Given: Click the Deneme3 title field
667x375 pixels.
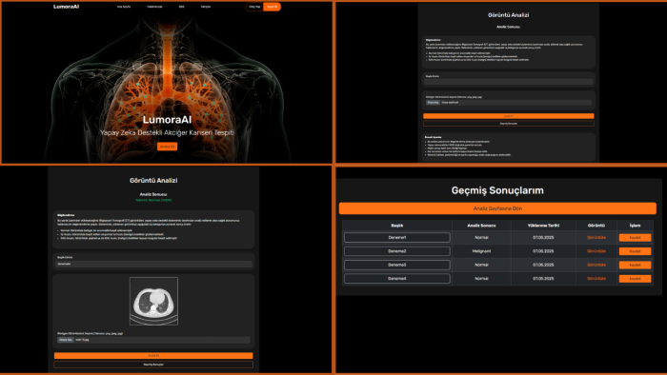Looking at the screenshot, I should pos(397,265).
